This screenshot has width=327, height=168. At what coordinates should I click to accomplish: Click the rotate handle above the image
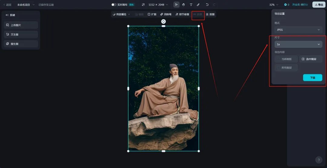click(163, 21)
